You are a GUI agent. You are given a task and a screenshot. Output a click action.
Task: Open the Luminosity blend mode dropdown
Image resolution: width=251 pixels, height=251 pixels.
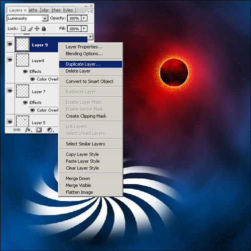28,18
